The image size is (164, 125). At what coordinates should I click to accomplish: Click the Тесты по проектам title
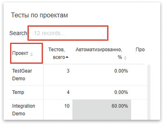pos(39,15)
